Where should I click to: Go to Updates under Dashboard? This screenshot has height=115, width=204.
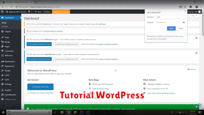click(5, 27)
